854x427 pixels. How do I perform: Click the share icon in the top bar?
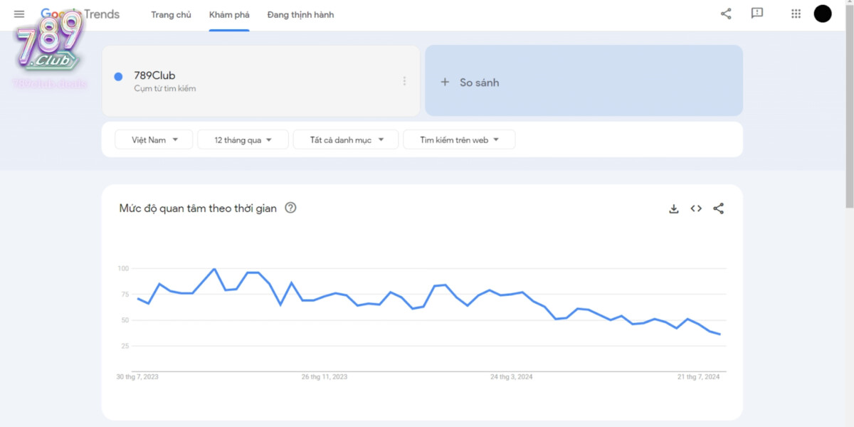pos(725,14)
